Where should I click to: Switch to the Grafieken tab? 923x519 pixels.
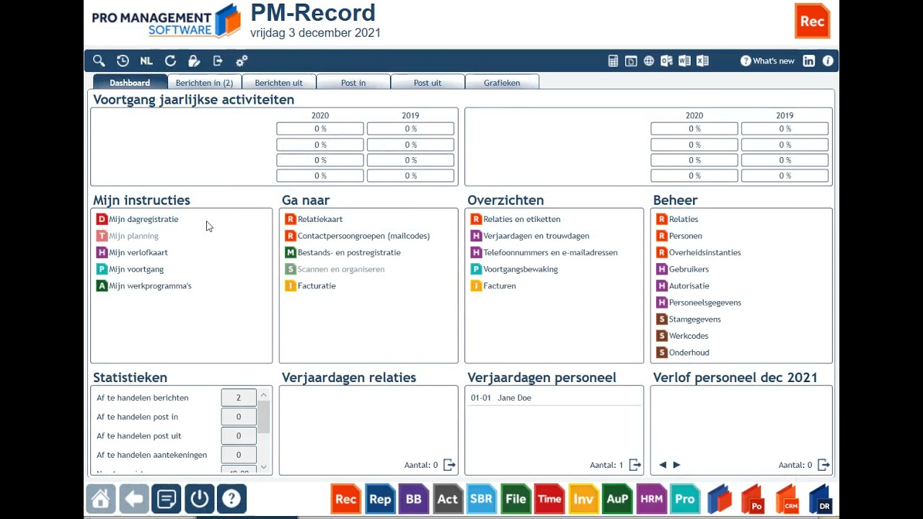tap(502, 83)
